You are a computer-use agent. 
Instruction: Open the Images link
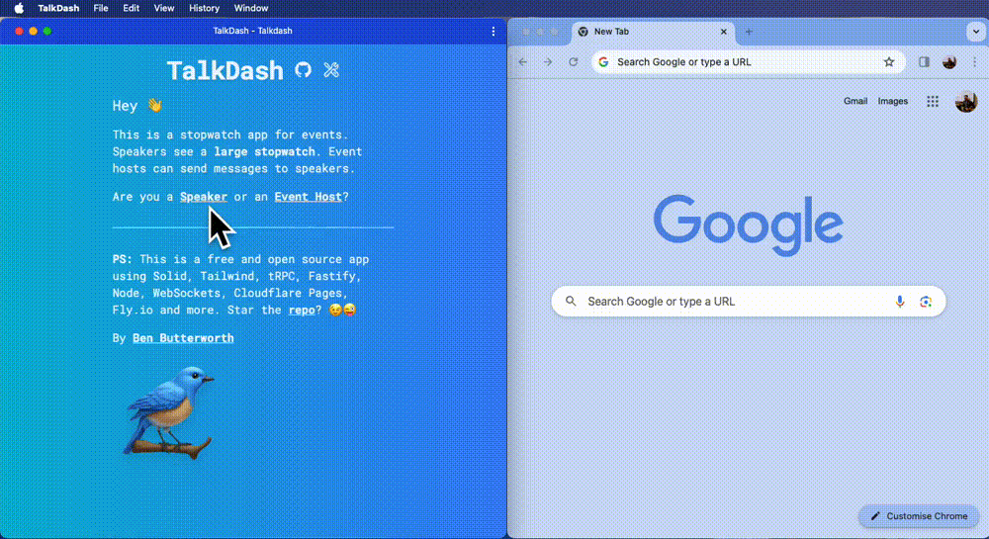tap(892, 101)
